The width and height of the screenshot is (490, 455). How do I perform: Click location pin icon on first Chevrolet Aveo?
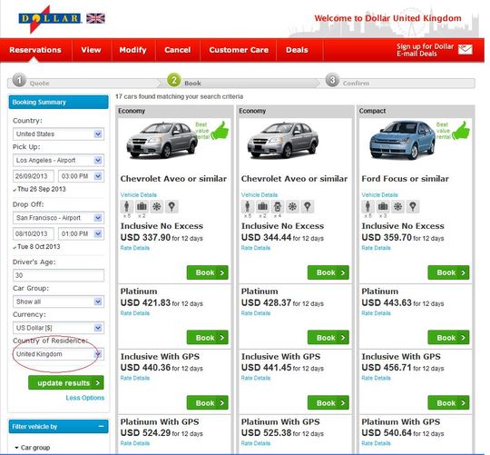pyautogui.click(x=171, y=207)
